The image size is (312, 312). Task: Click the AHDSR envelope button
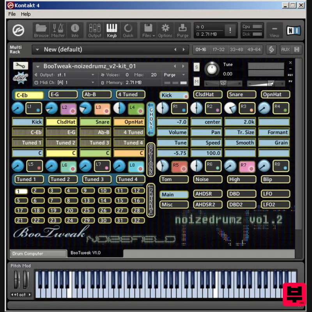click(208, 193)
